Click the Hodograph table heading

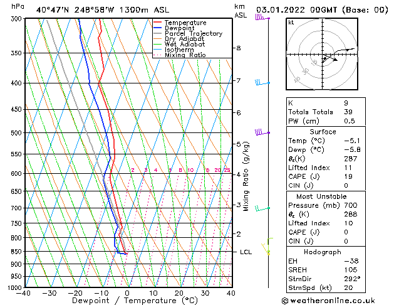tap(323, 252)
